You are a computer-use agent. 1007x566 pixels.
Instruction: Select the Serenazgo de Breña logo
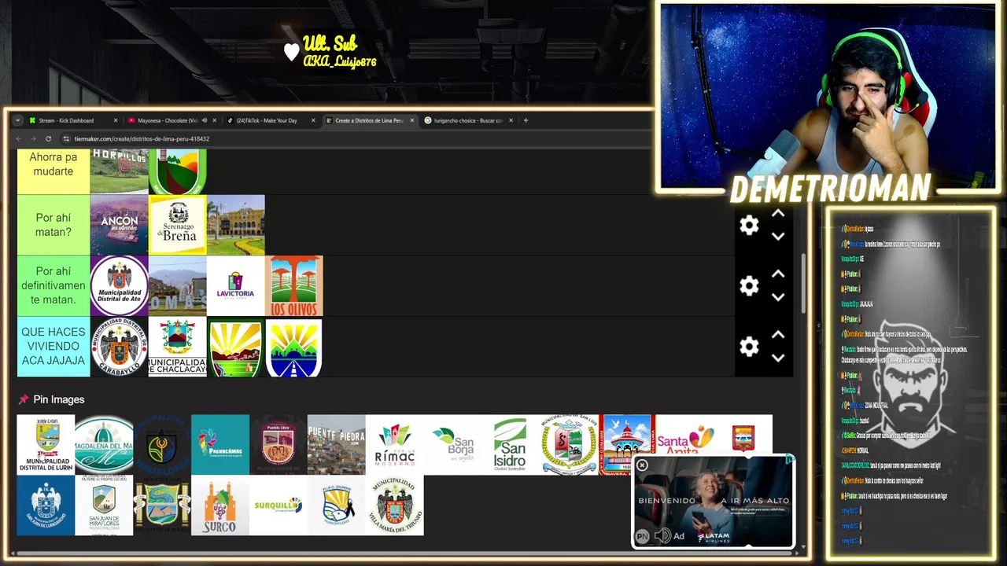coord(178,225)
